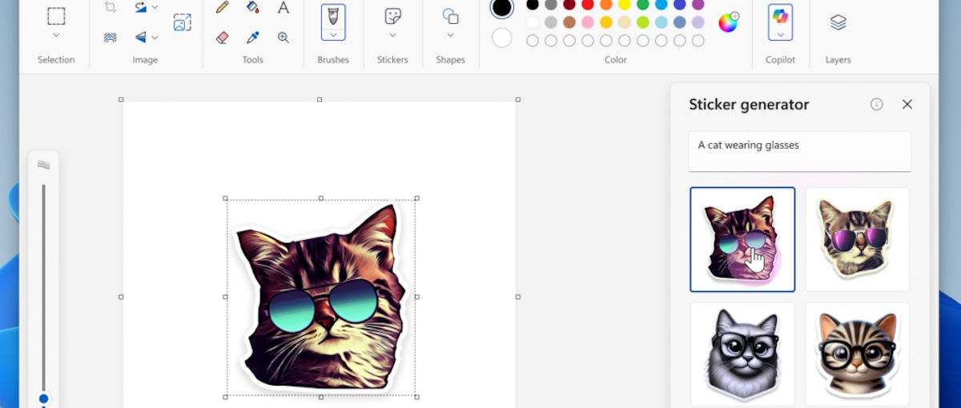The image size is (961, 408).
Task: Choose the tabby cat with purple sunglasses sticker
Action: pos(858,240)
